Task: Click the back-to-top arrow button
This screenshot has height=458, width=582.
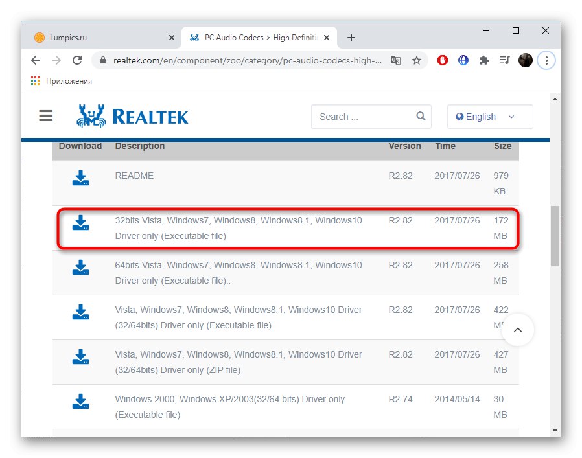Action: tap(518, 330)
